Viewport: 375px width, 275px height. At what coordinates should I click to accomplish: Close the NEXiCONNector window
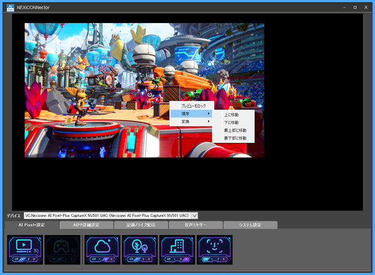(x=366, y=7)
